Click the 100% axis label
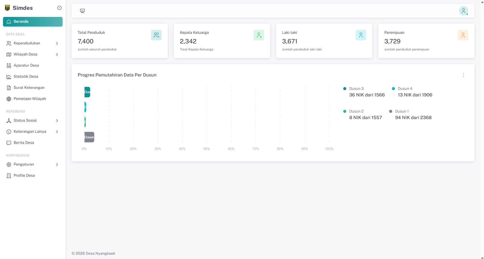 [x=329, y=149]
